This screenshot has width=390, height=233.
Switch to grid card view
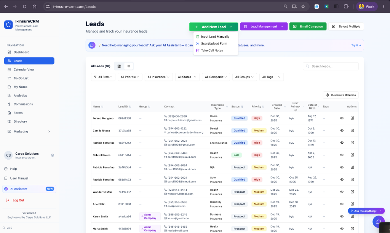[119, 66]
